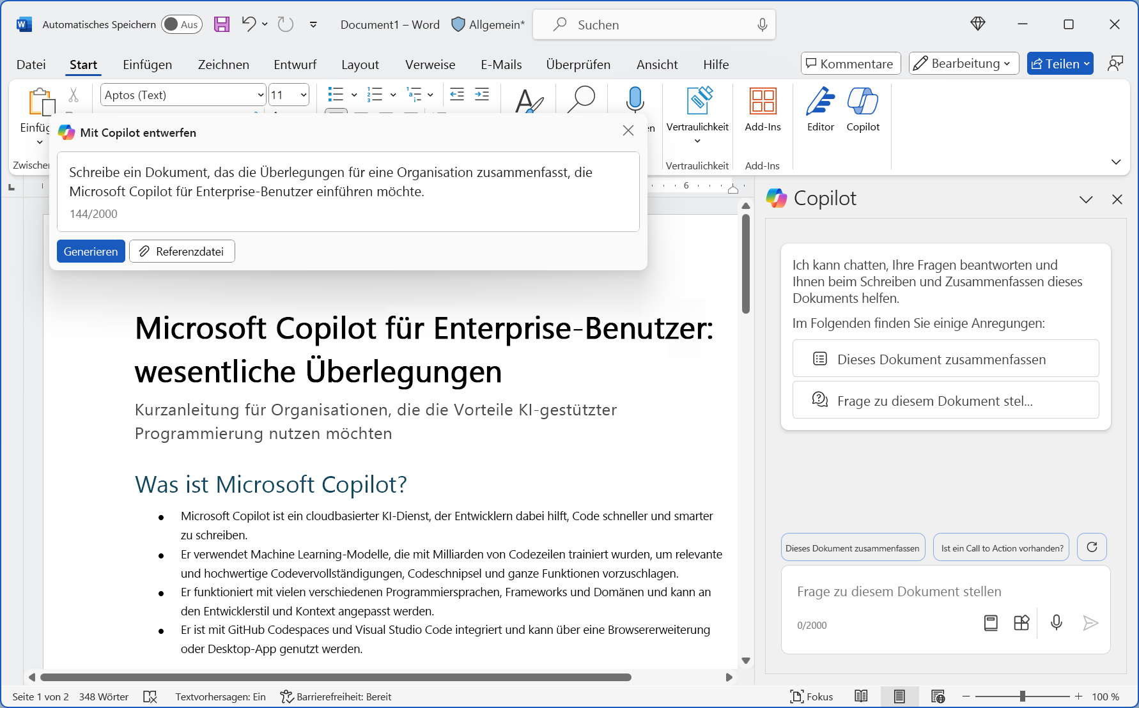Adjust the zoom slider handle
This screenshot has width=1139, height=708.
coord(1023,696)
